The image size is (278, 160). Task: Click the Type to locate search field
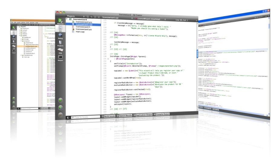point(86,117)
